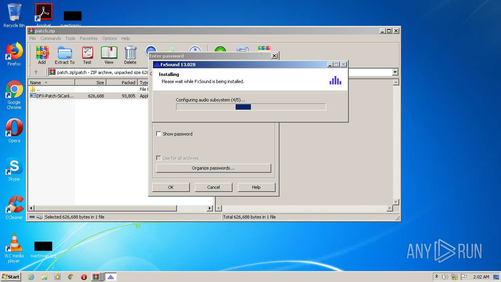501x282 pixels.
Task: Open the Acrobat desktop shortcut
Action: pyautogui.click(x=43, y=15)
